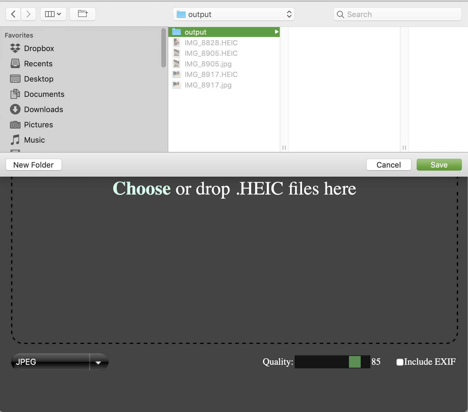
Task: Click the first column resize handle
Action: pos(284,148)
